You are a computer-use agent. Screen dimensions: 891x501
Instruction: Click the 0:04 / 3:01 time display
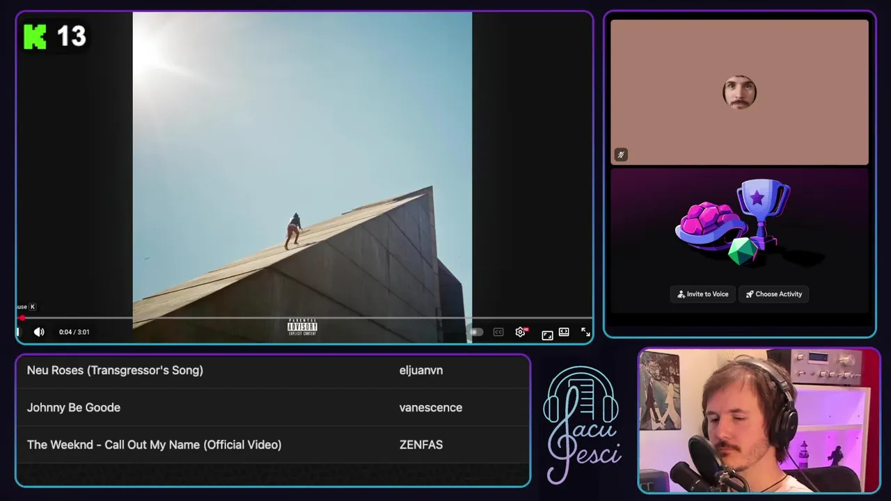pos(74,332)
